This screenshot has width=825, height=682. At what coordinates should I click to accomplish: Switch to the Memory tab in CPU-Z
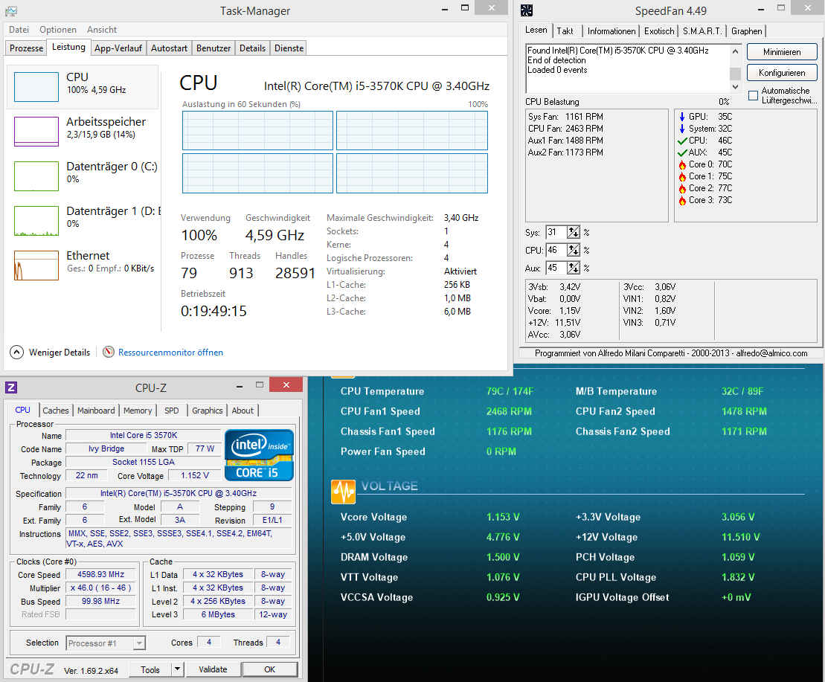138,410
